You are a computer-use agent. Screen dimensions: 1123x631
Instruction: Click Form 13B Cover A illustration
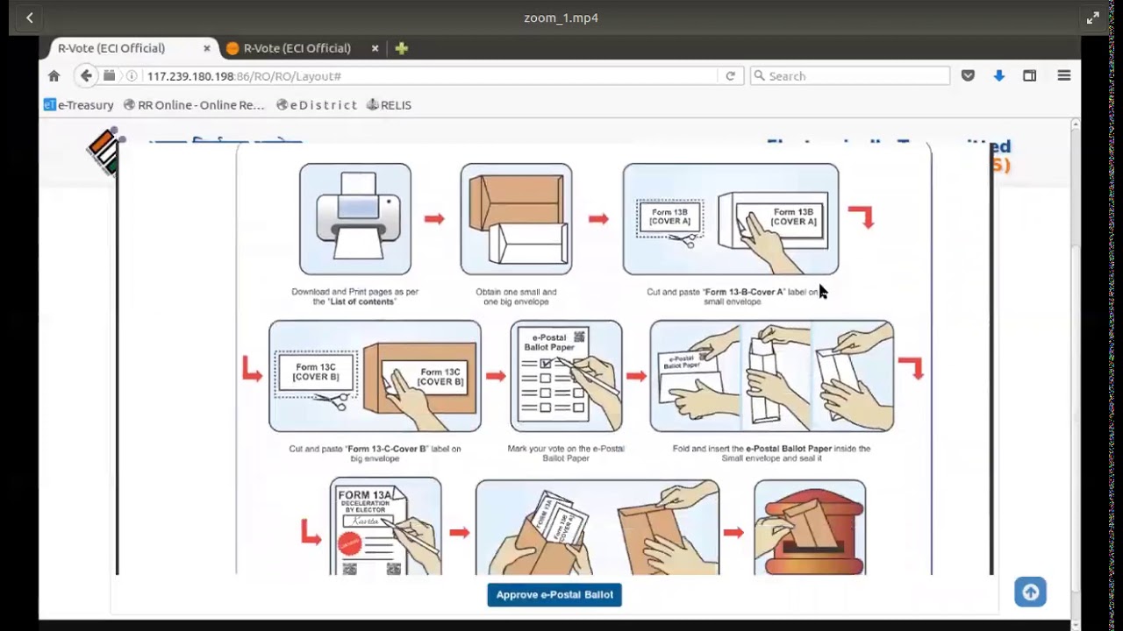pos(731,219)
